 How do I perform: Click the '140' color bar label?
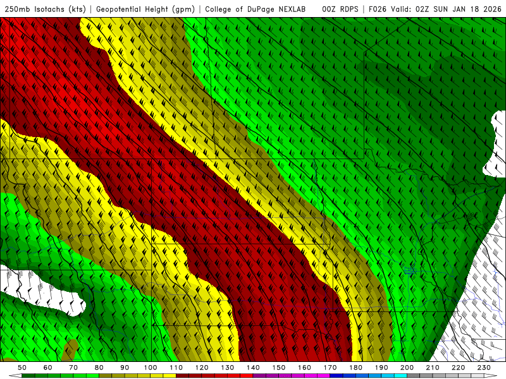coord(253,368)
